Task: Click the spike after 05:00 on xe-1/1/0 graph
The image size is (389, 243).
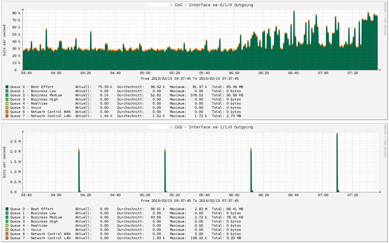Action: [165, 171]
